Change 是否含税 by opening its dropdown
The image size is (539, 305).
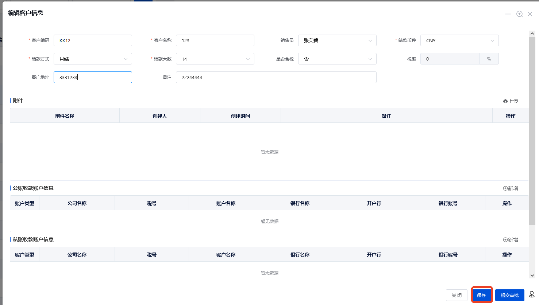point(336,59)
